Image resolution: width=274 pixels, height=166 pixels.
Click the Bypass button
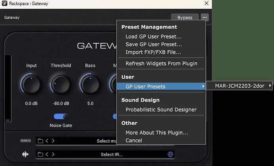(x=185, y=17)
